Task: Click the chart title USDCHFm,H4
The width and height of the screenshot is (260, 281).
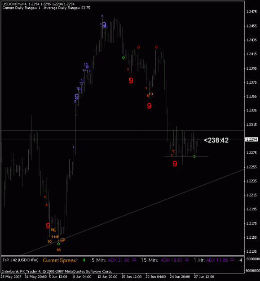Action: point(14,4)
